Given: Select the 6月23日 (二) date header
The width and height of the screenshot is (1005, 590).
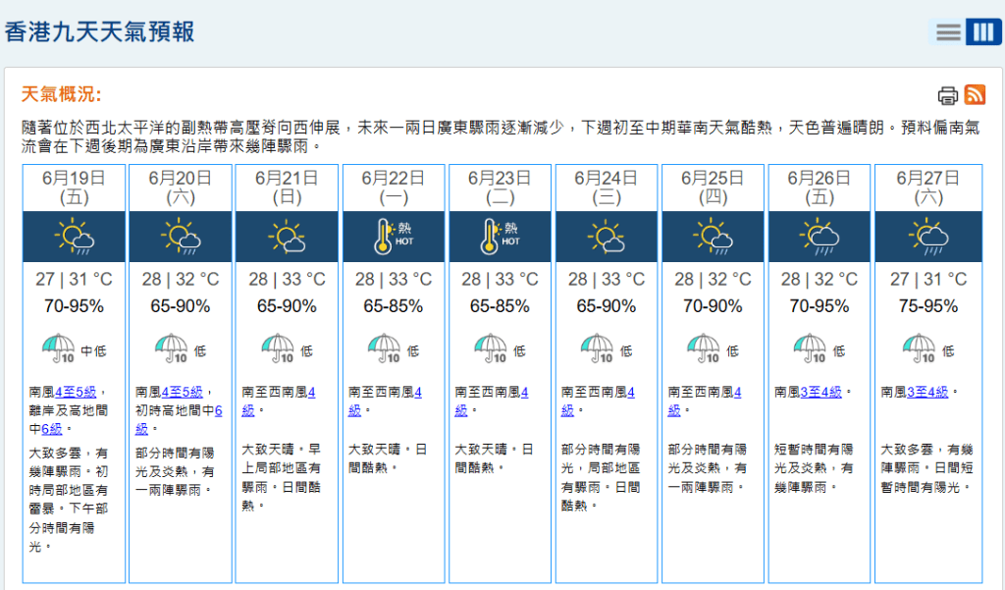Looking at the screenshot, I should point(500,188).
